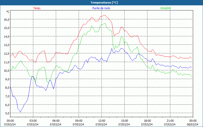The width and height of the screenshot is (203, 127).
Task: Click the 7,0 y-axis value
Action: coord(7,96)
